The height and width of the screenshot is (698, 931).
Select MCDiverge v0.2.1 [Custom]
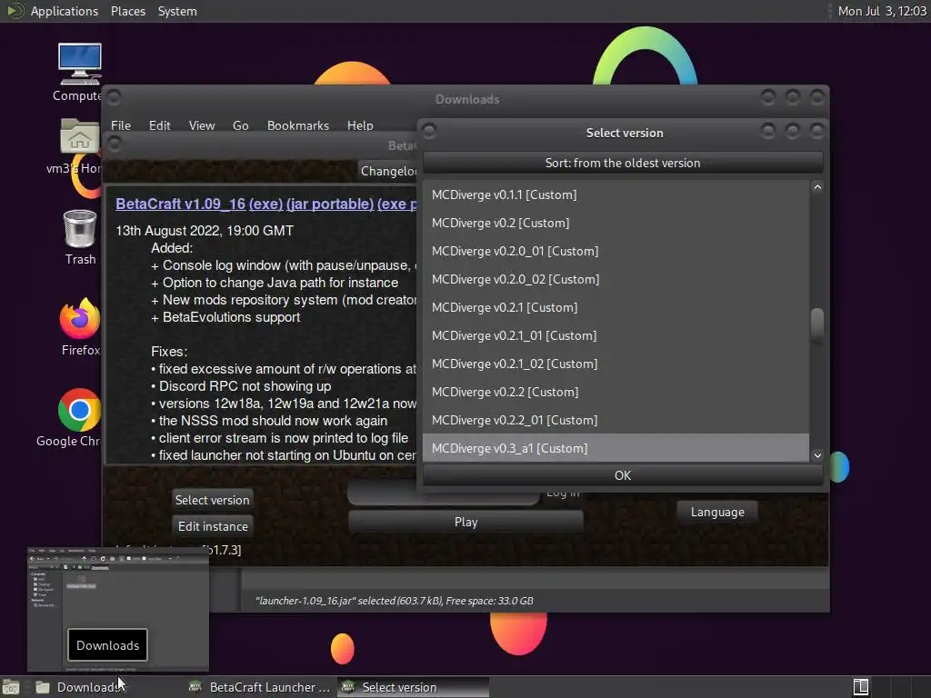616,307
